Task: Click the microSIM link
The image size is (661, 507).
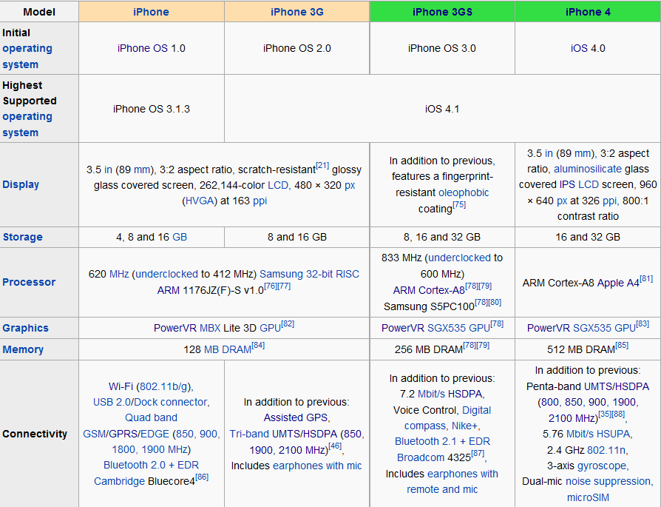Action: tap(588, 497)
